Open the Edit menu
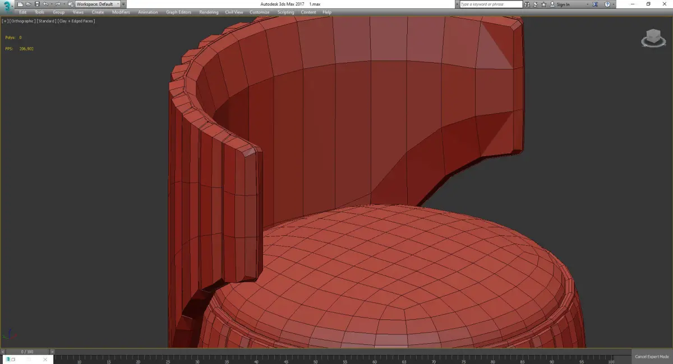 [x=22, y=12]
